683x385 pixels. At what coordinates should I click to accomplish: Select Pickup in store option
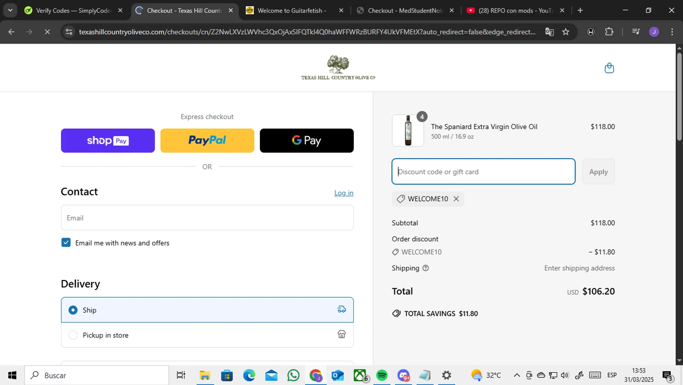coord(207,335)
